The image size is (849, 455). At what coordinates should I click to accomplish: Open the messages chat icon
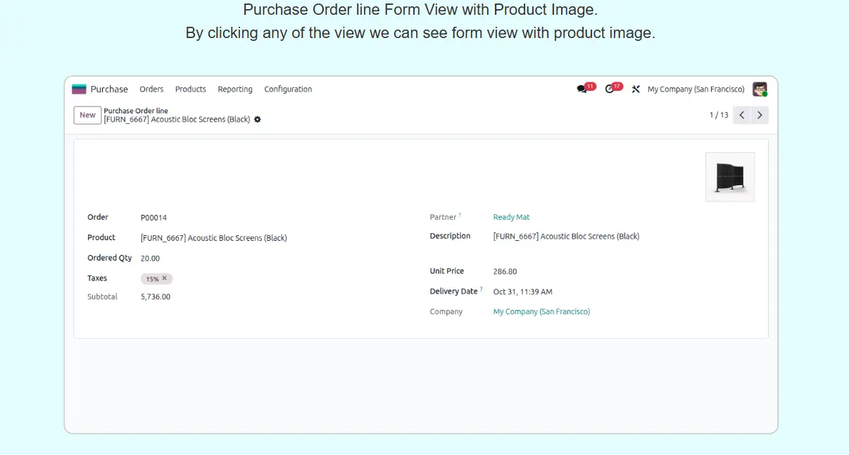581,89
